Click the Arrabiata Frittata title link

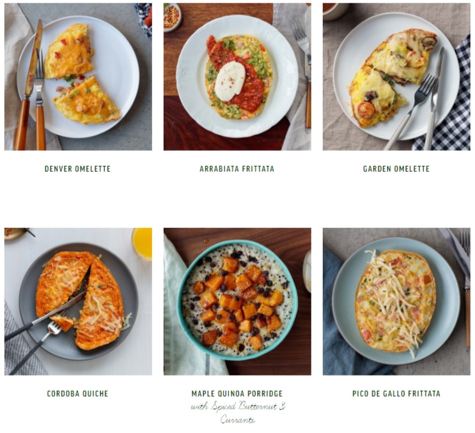(x=237, y=169)
